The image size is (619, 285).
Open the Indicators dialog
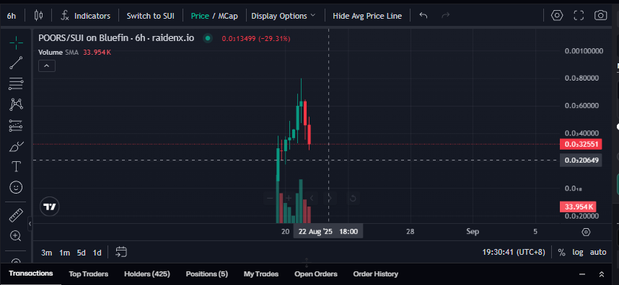point(86,16)
